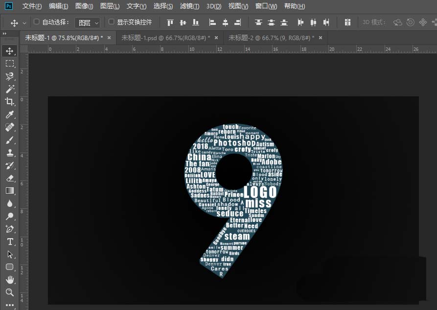Image resolution: width=437 pixels, height=310 pixels.
Task: Enable the 显示变换控件 checkbox
Action: 111,22
